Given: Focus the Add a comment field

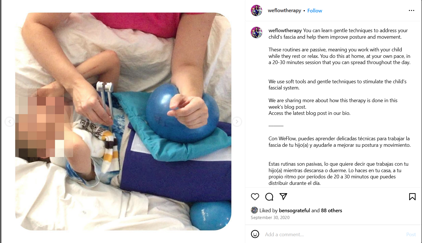Looking at the screenshot, I should [x=333, y=235].
